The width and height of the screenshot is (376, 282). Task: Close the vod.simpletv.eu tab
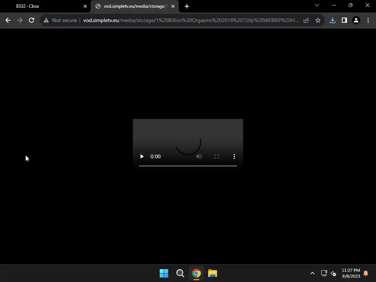coord(173,6)
